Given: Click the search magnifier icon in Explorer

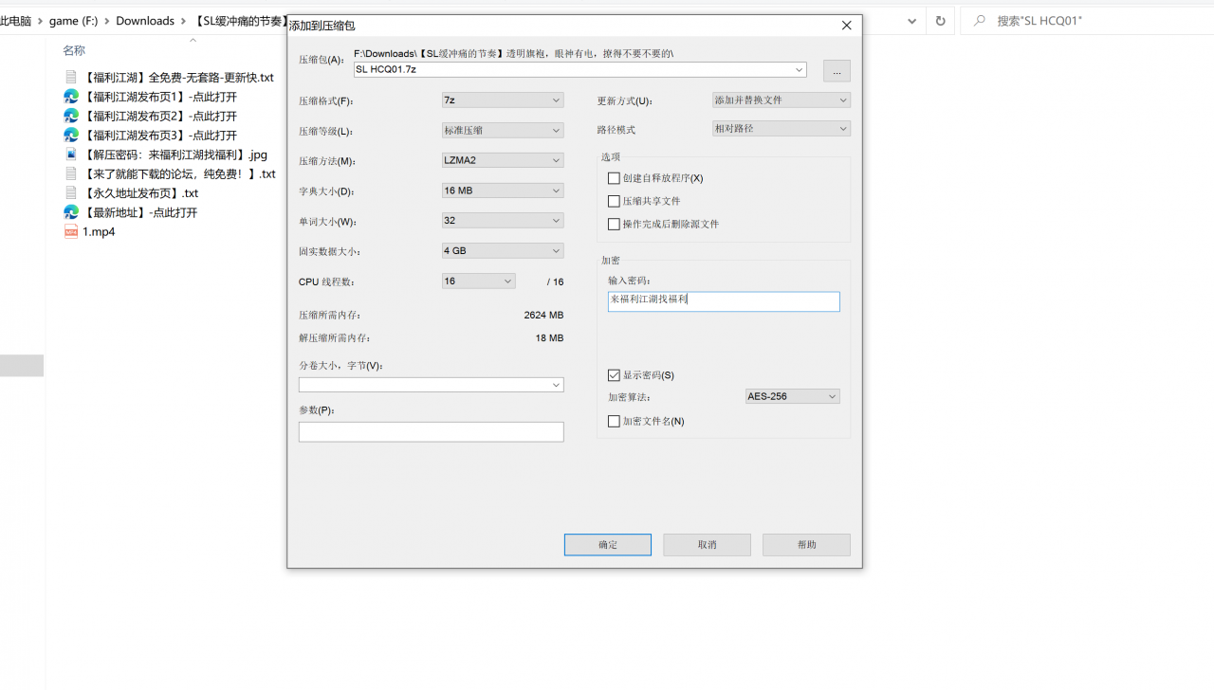Looking at the screenshot, I should click(980, 21).
